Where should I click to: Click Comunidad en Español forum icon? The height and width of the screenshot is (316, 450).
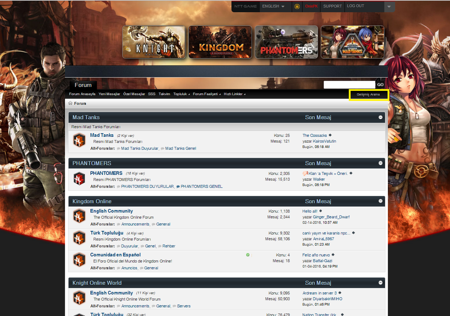coord(79,260)
